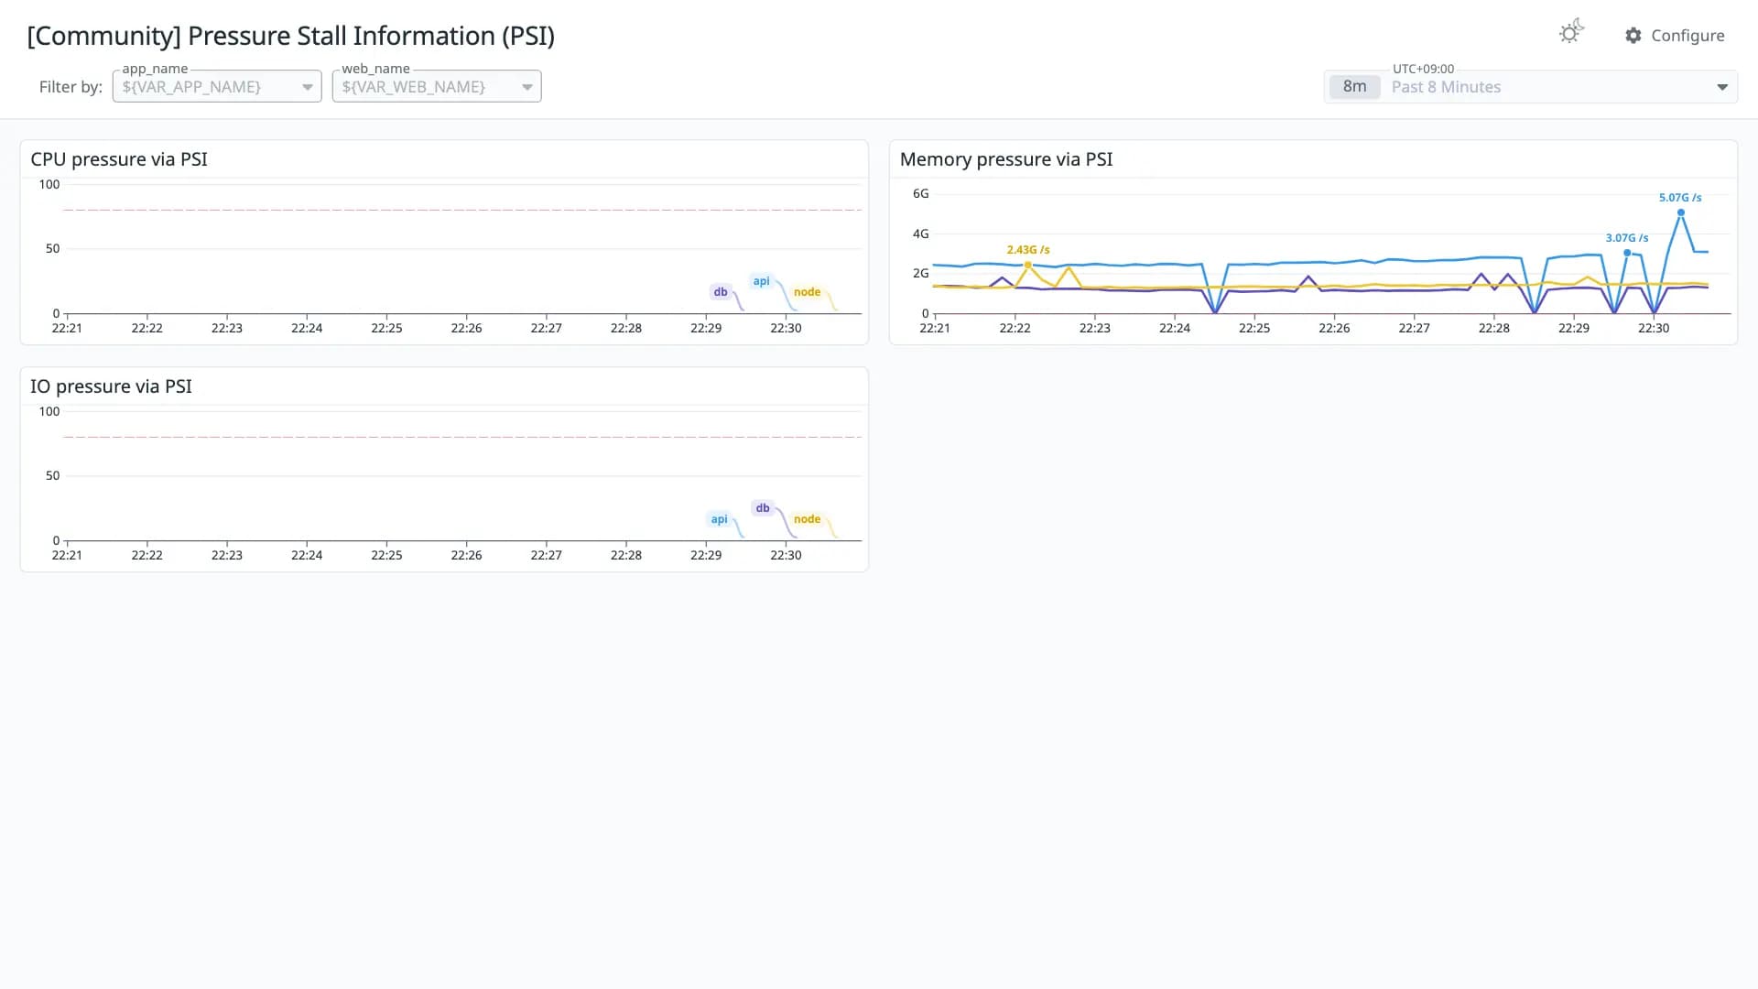This screenshot has width=1758, height=989.
Task: Click the 5.07G /s peak marker
Action: 1681,212
